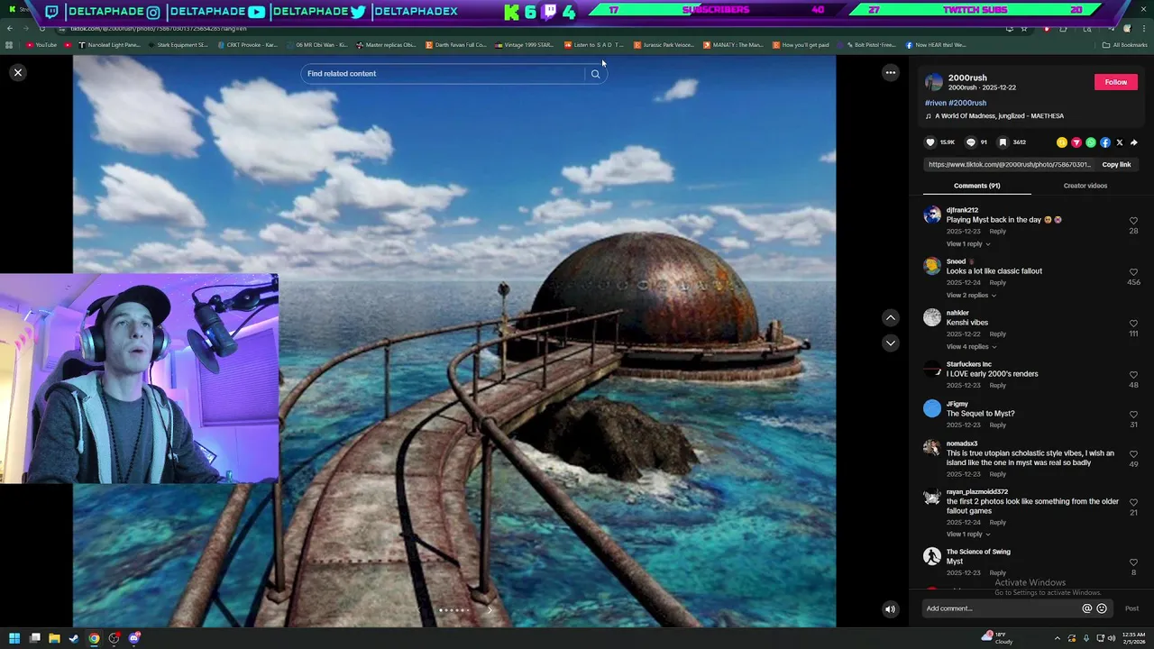This screenshot has height=649, width=1154.
Task: Focus the Find related content field
Action: (442, 74)
